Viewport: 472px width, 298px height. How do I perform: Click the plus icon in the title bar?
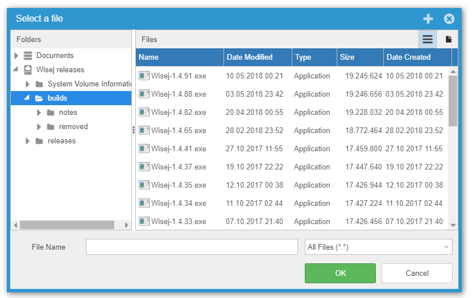tap(428, 19)
